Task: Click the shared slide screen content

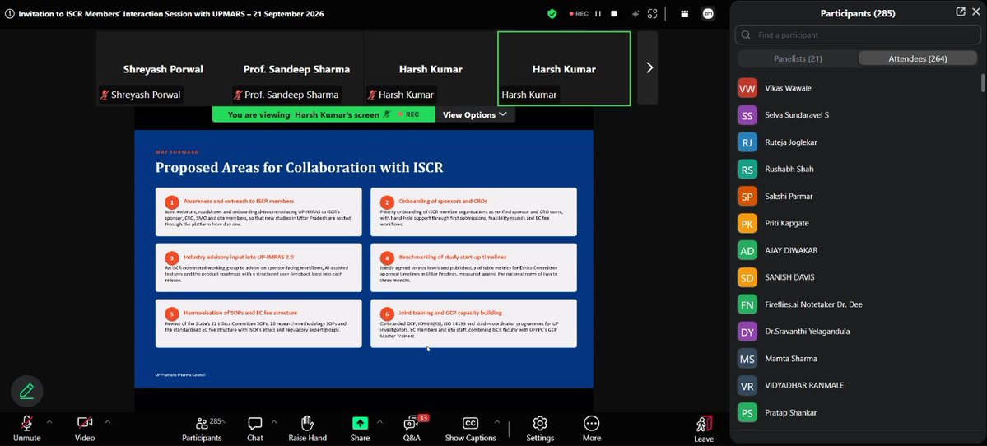Action: point(364,259)
